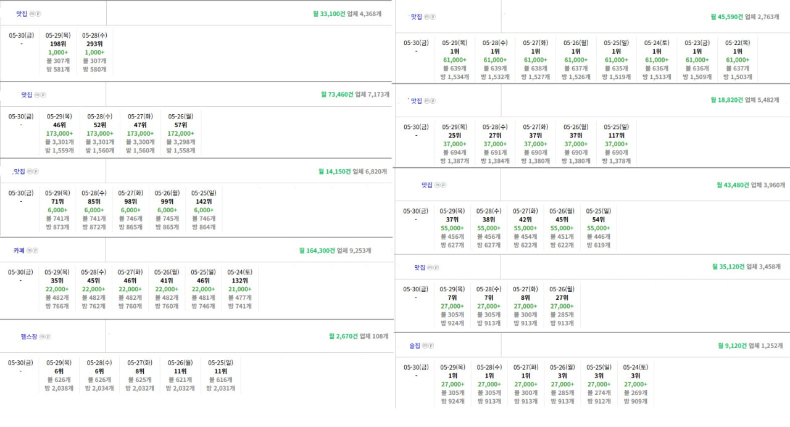
Task: Click the 'p' icon beside 헬스장 keyword
Action: [x=48, y=337]
